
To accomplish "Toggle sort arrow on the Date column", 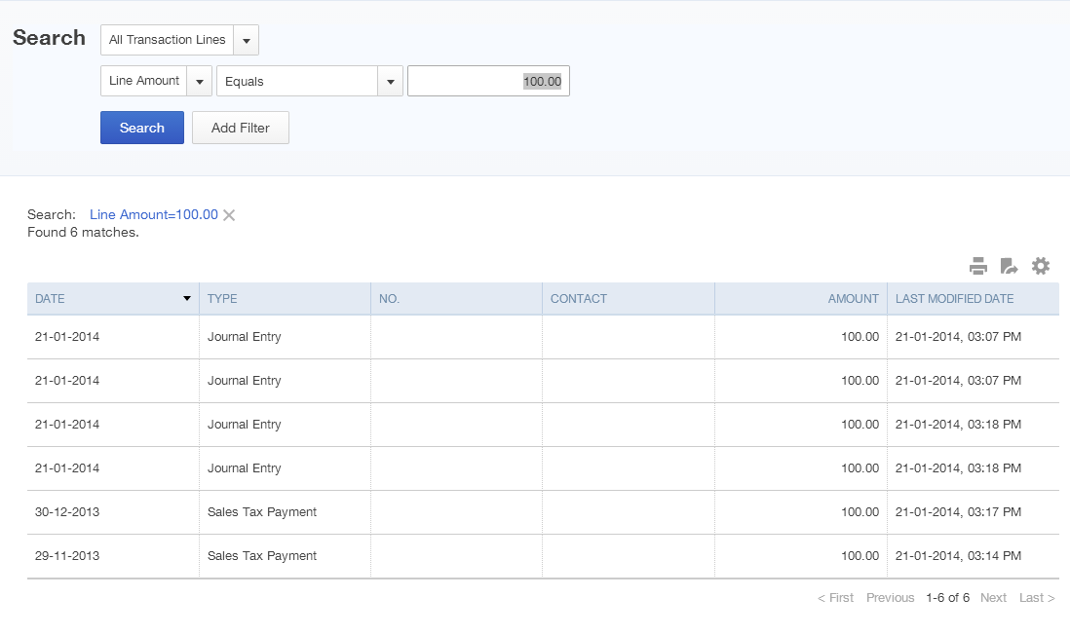I will pos(187,299).
